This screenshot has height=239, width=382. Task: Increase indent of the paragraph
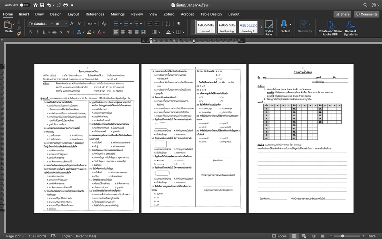[x=157, y=24]
